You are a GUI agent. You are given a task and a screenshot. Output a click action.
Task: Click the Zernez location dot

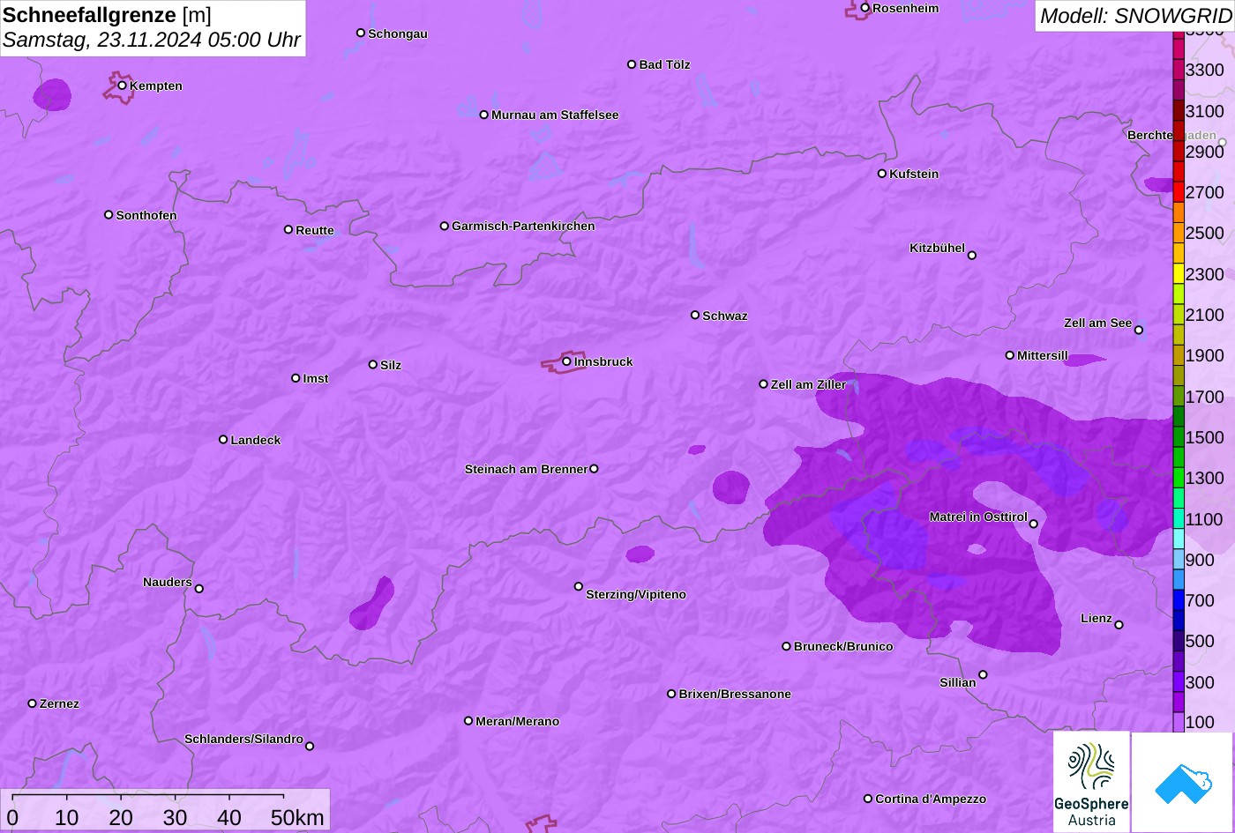(x=33, y=703)
